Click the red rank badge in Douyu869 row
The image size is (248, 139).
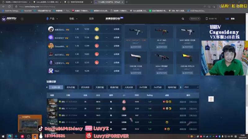(x=97, y=46)
